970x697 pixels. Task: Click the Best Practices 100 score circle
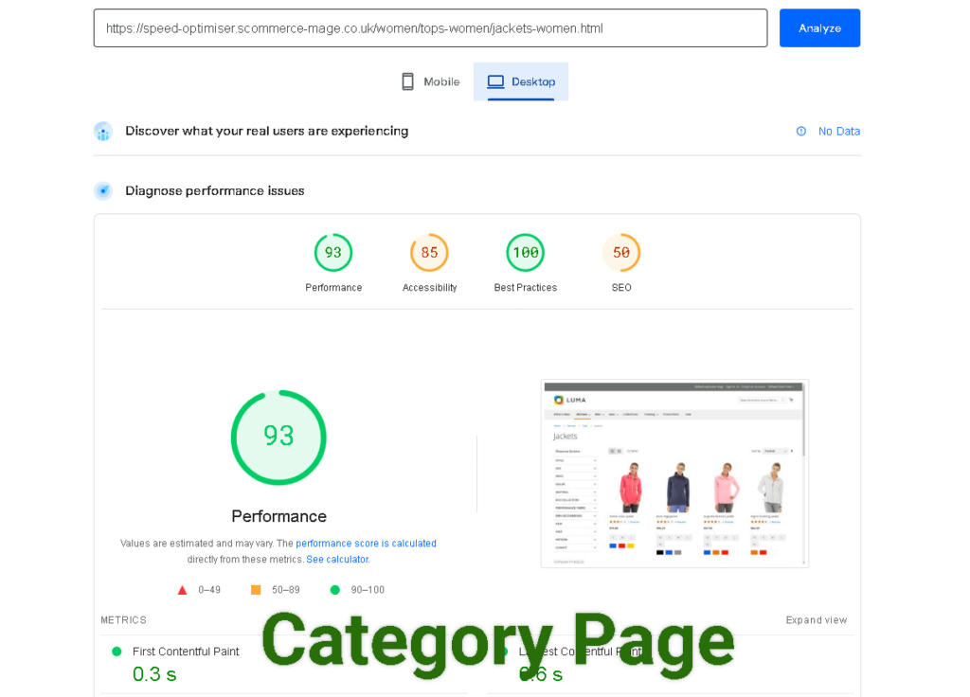pyautogui.click(x=526, y=252)
